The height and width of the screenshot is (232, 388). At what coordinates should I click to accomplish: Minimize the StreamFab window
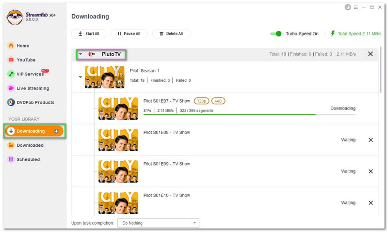click(x=364, y=7)
